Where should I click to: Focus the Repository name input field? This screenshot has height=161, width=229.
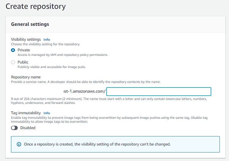158,91
